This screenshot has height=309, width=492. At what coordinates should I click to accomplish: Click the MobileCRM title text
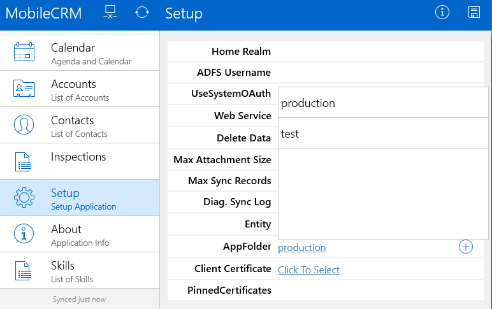point(43,13)
